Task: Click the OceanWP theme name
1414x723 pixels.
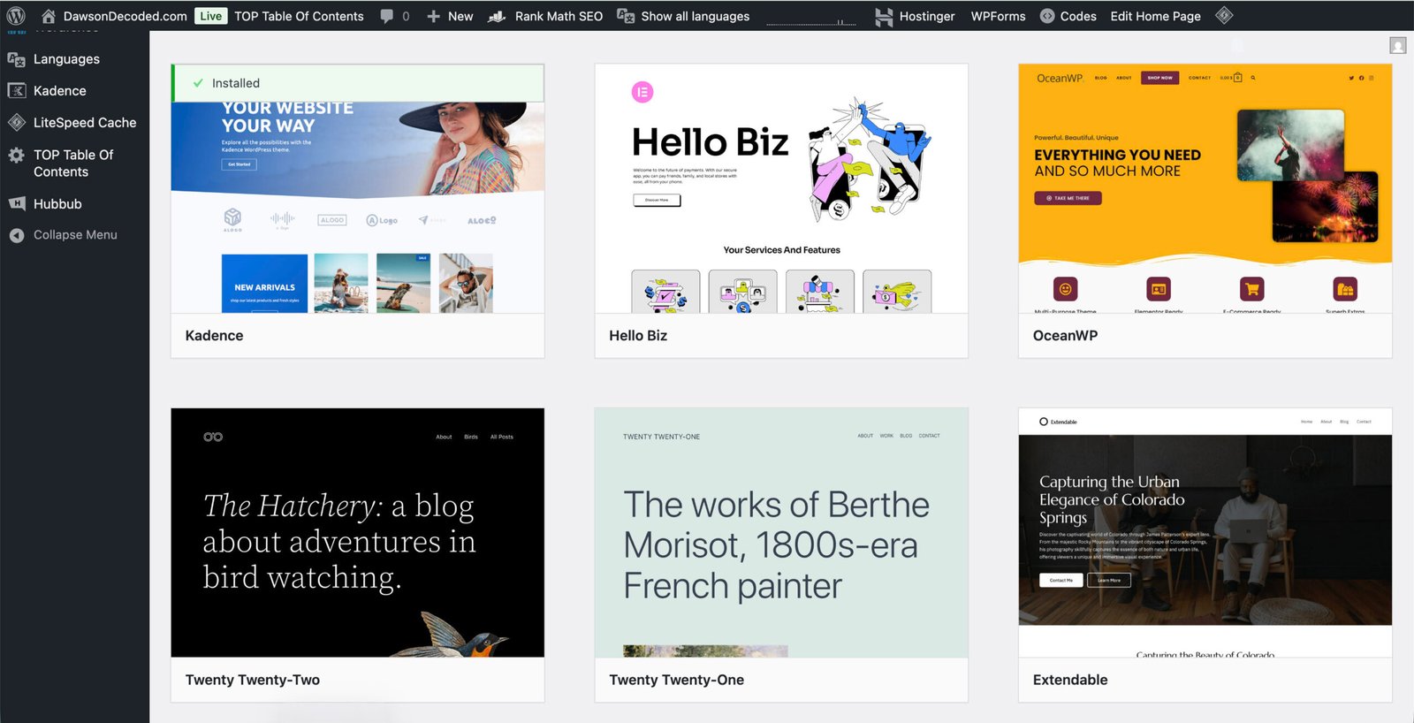Action: tap(1065, 336)
